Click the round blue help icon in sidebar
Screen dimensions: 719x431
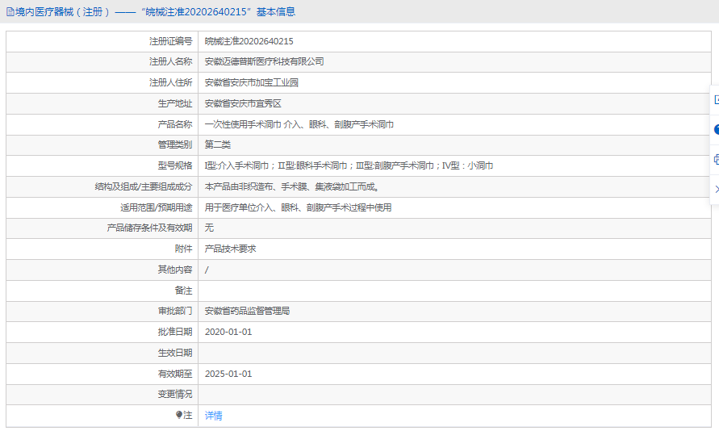[x=716, y=129]
